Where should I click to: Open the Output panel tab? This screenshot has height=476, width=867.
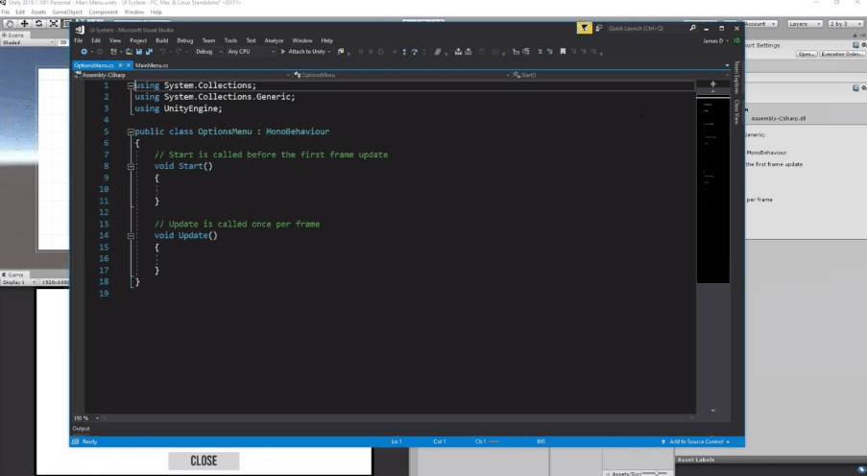[x=81, y=428]
